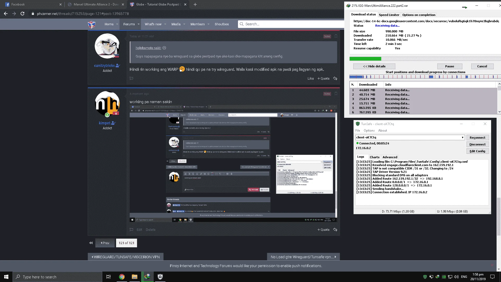Edit kimpet's post
The width and height of the screenshot is (501, 282).
coord(139,230)
